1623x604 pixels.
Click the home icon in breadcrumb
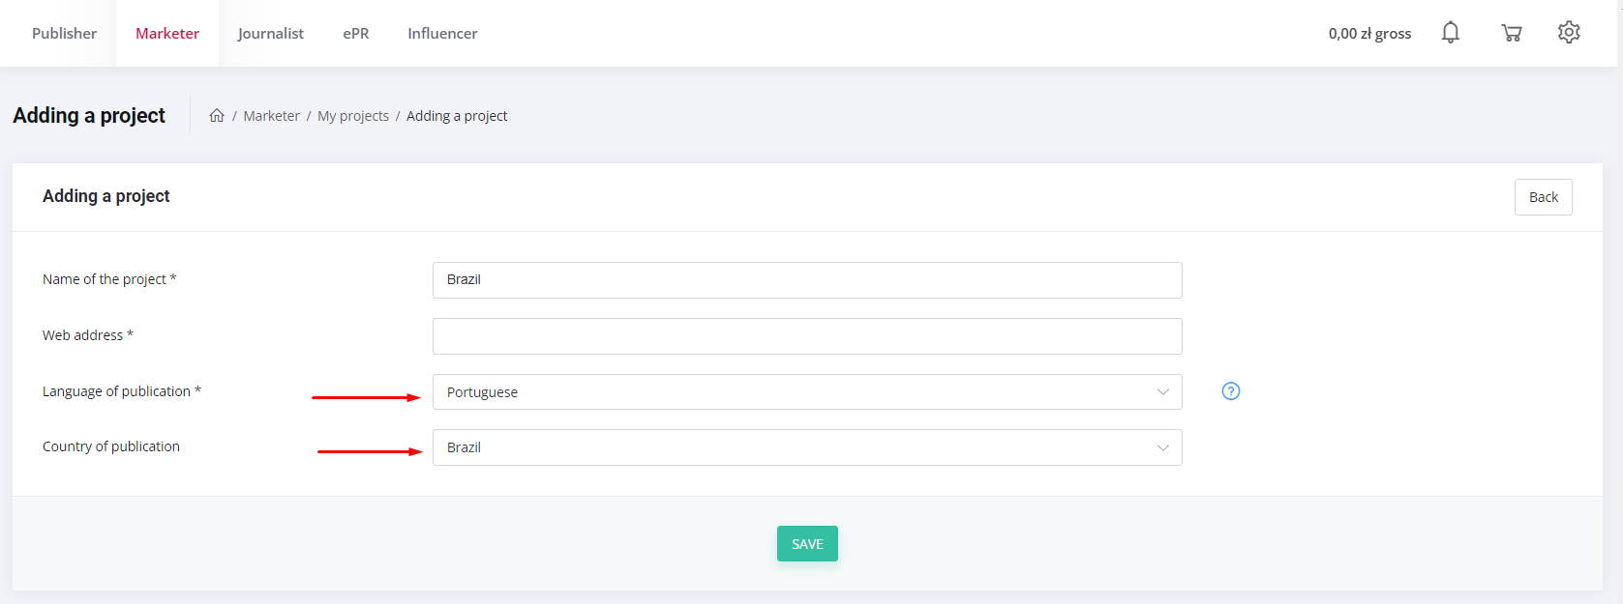(x=217, y=116)
